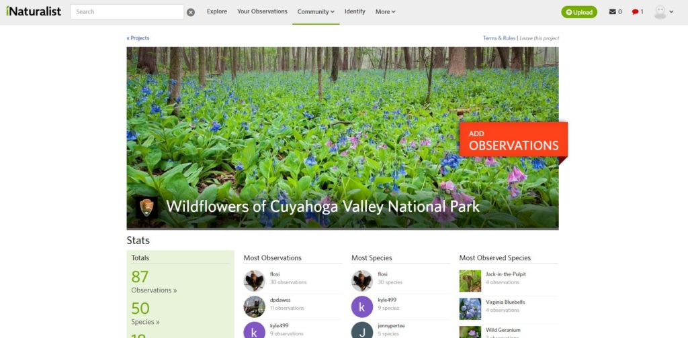688x338 pixels.
Task: Click the Most Observed Species heading
Action: point(495,258)
